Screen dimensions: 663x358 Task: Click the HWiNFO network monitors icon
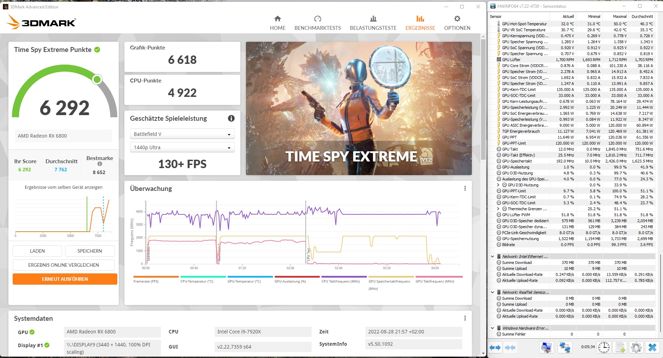pos(565,347)
